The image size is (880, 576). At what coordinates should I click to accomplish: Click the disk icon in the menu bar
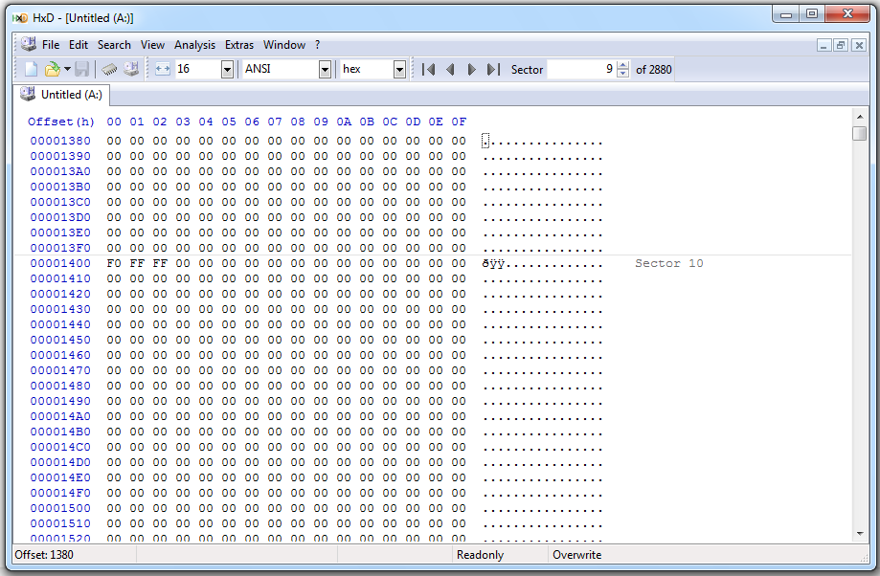[28, 44]
